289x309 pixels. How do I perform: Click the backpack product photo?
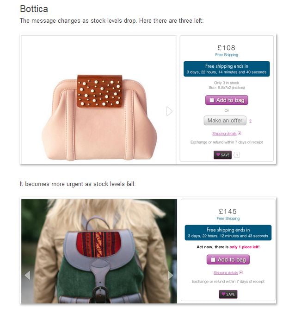[x=99, y=251]
